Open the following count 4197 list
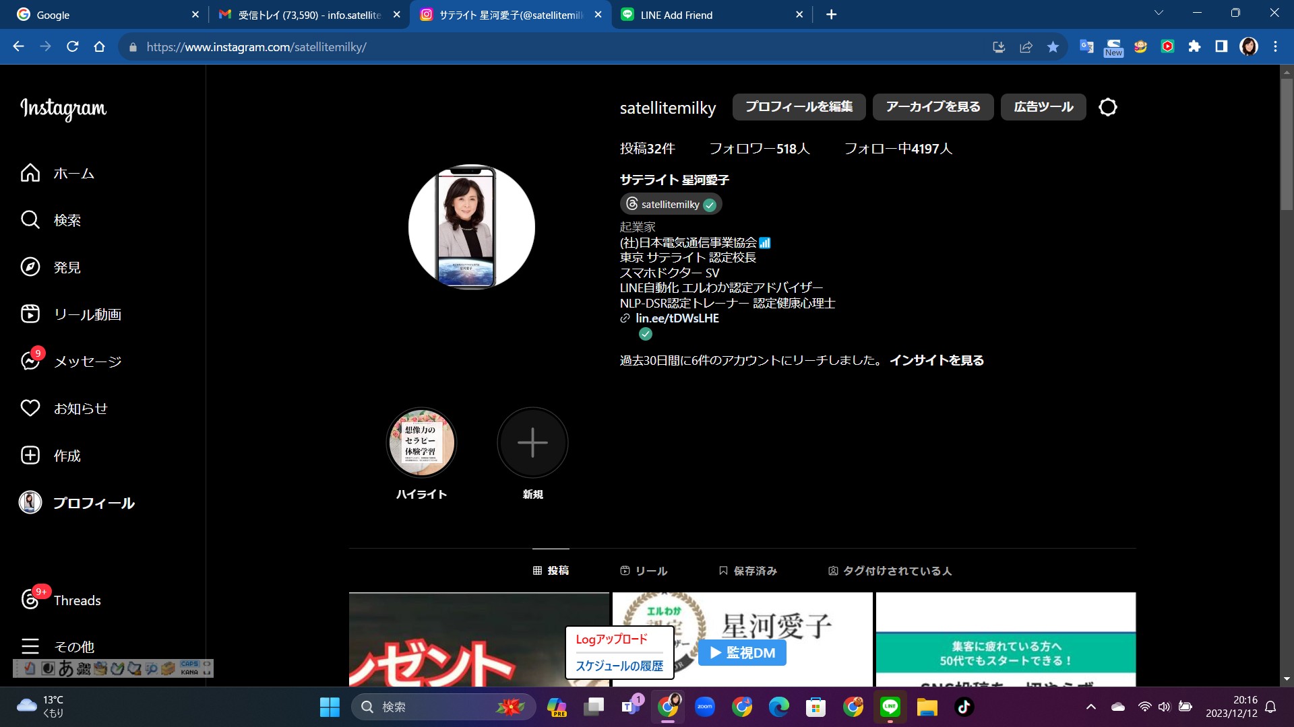The image size is (1294, 727). (x=898, y=149)
